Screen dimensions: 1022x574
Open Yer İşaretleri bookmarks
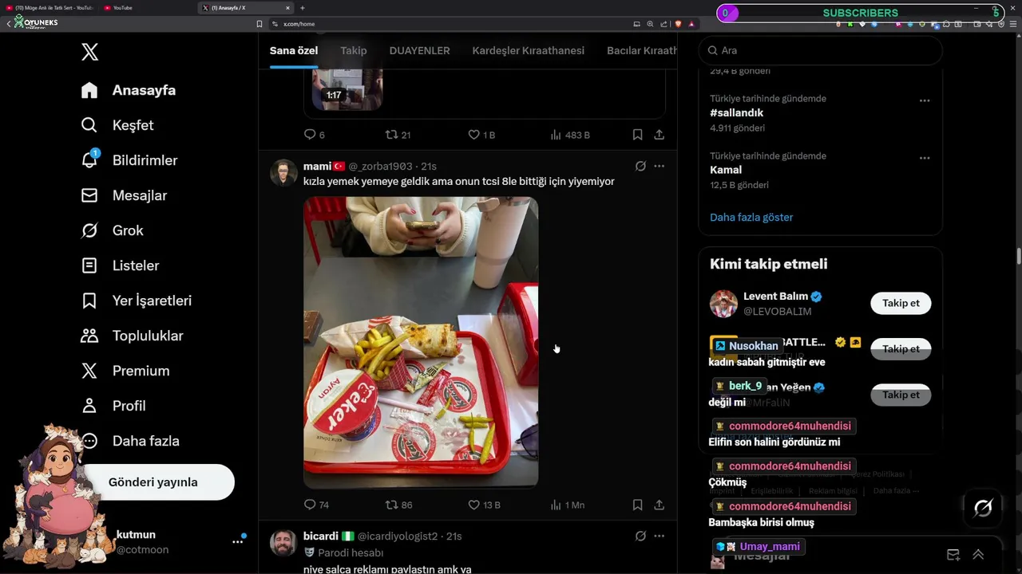coord(137,301)
